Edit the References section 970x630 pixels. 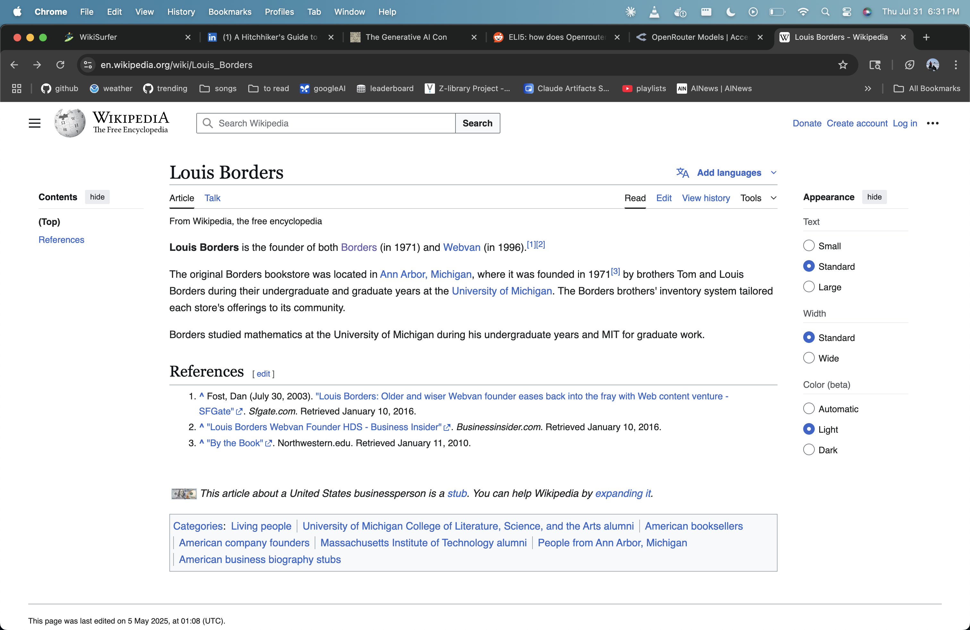tap(263, 374)
